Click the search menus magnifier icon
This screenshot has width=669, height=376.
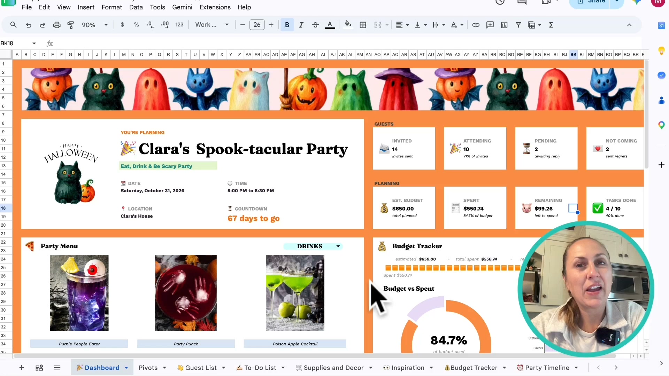click(x=13, y=25)
